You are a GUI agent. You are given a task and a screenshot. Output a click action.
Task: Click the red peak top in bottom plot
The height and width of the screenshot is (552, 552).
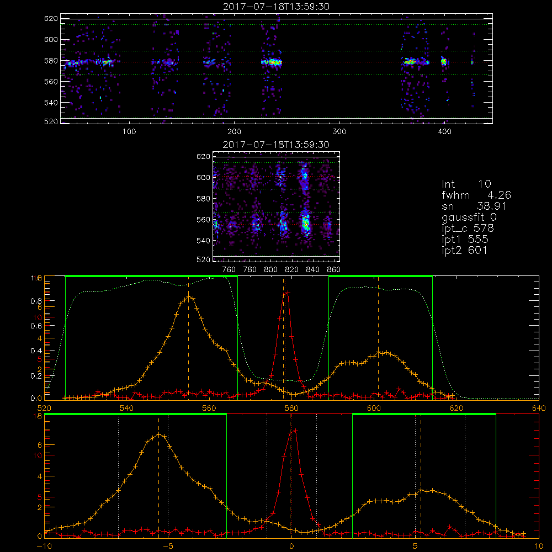[295, 430]
